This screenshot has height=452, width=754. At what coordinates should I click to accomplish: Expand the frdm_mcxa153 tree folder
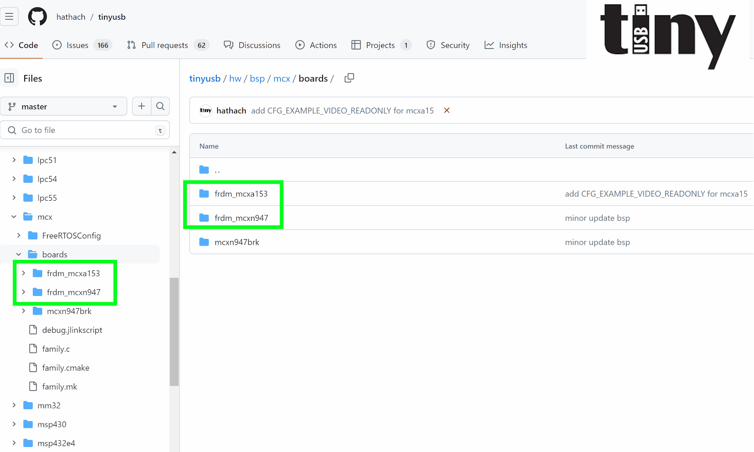pyautogui.click(x=24, y=273)
